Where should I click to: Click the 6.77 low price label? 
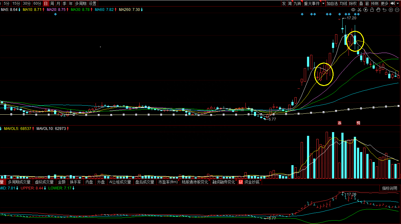[272, 119]
